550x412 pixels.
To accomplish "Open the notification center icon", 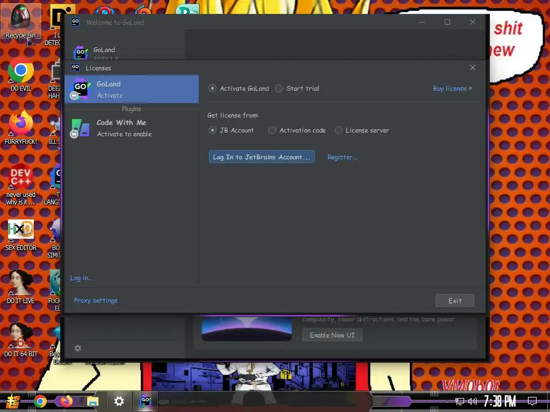I will [x=532, y=401].
